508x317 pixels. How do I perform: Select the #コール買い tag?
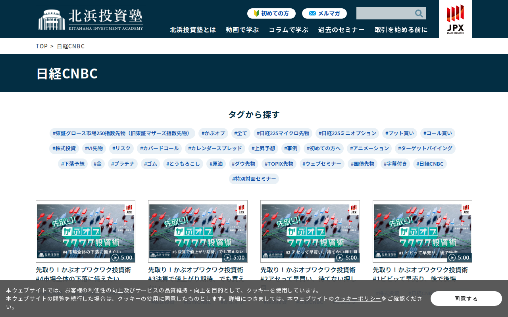[438, 133]
